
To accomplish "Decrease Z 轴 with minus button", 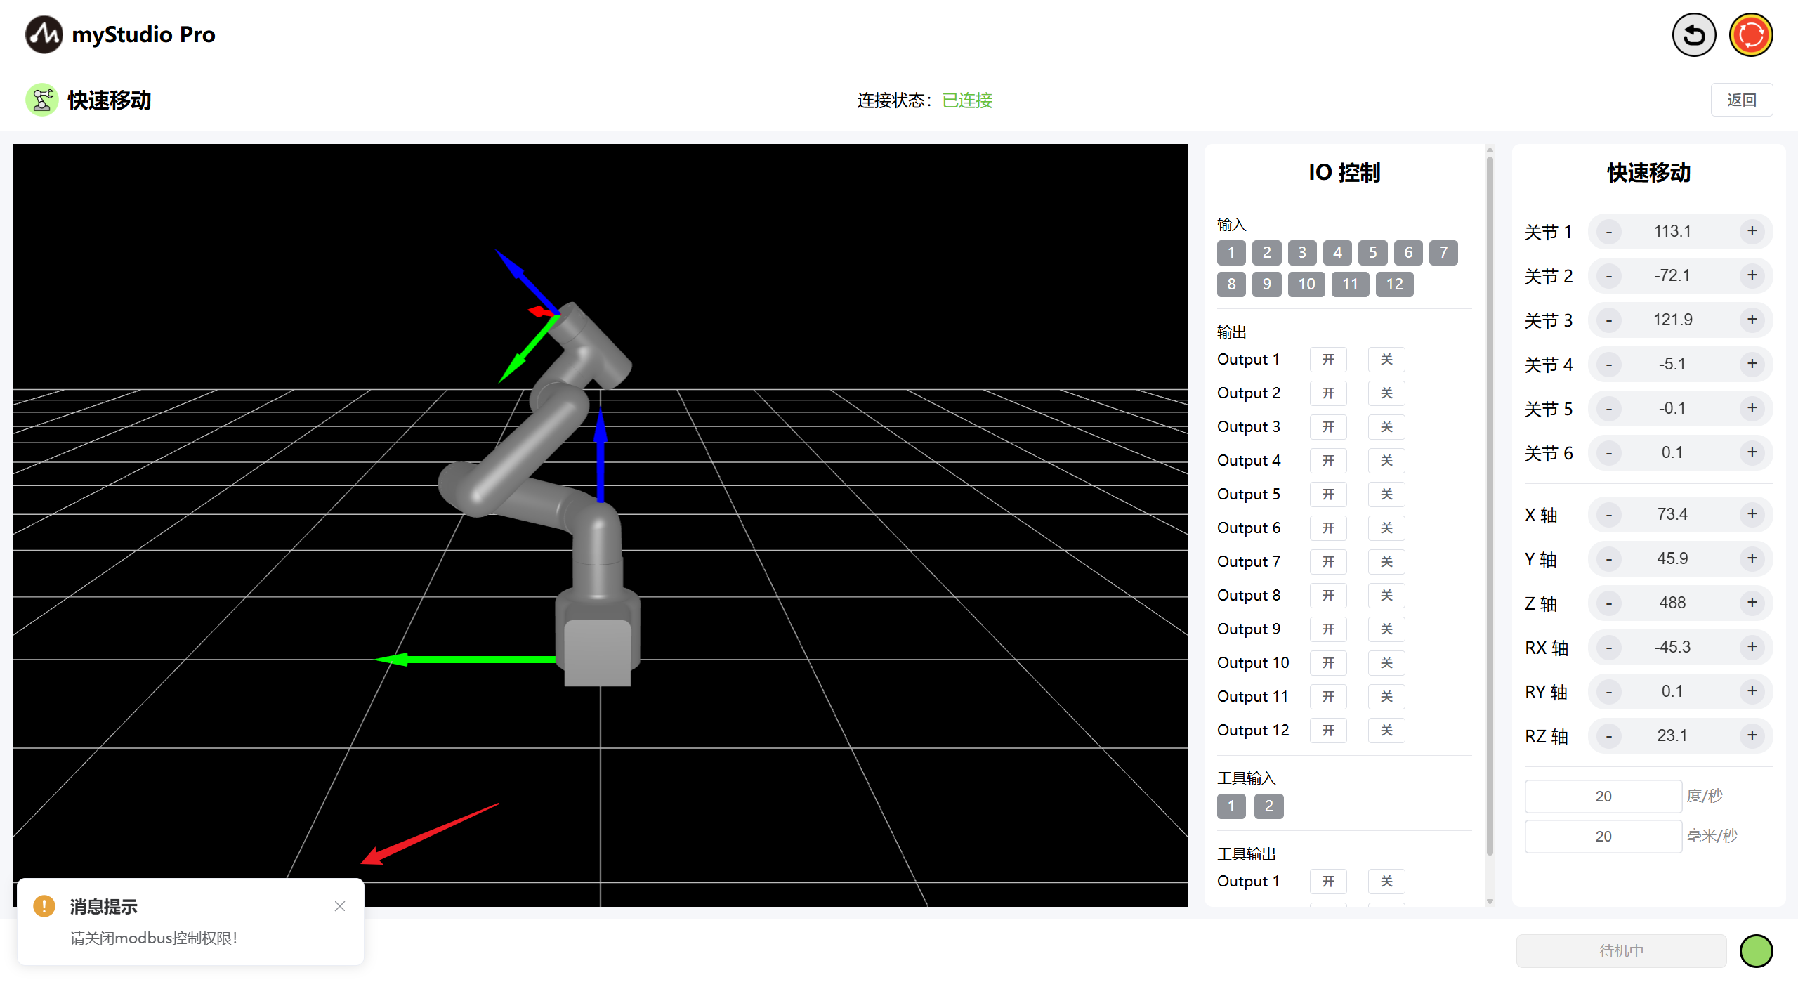I will tap(1609, 603).
